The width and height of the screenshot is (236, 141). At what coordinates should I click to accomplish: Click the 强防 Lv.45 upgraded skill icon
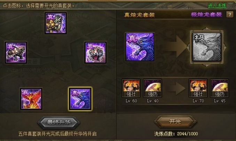pyautogui.click(x=220, y=88)
